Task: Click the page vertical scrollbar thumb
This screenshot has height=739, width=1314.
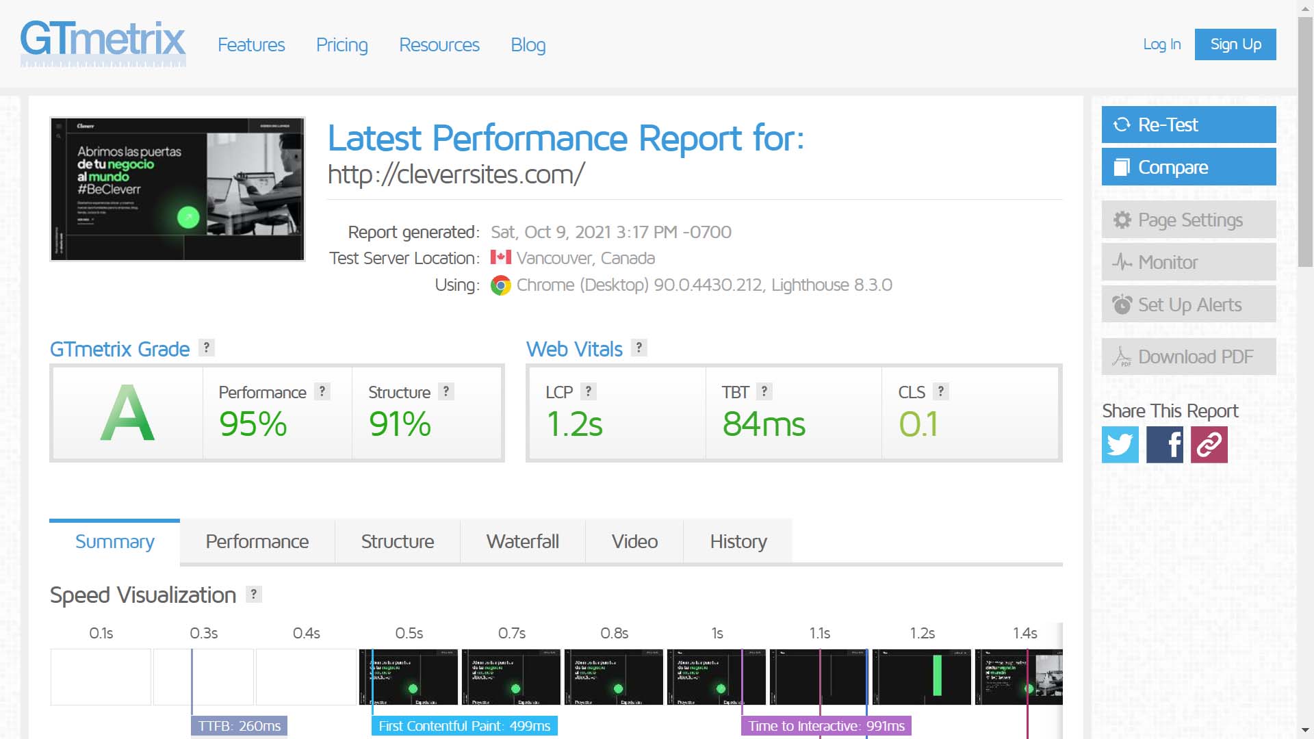Action: [x=1306, y=141]
